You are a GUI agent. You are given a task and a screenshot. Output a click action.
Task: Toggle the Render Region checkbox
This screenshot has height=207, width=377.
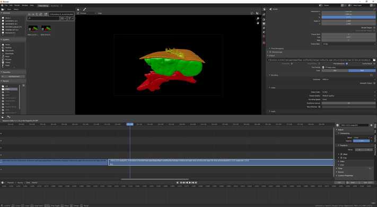(x=374, y=28)
